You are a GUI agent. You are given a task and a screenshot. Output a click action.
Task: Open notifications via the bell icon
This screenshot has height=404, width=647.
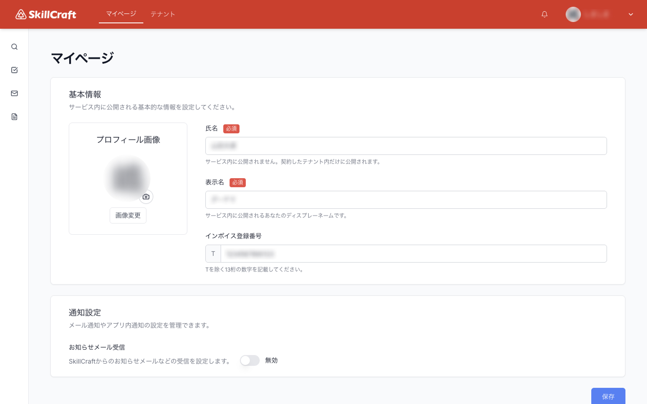click(x=544, y=14)
